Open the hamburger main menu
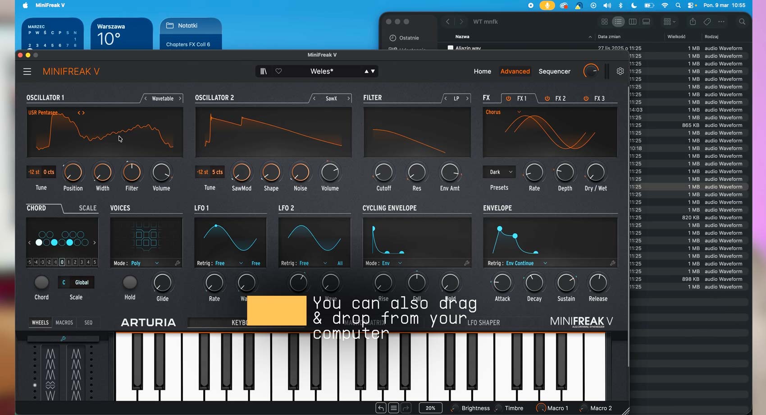Screen dimensions: 766x415 tap(27, 72)
